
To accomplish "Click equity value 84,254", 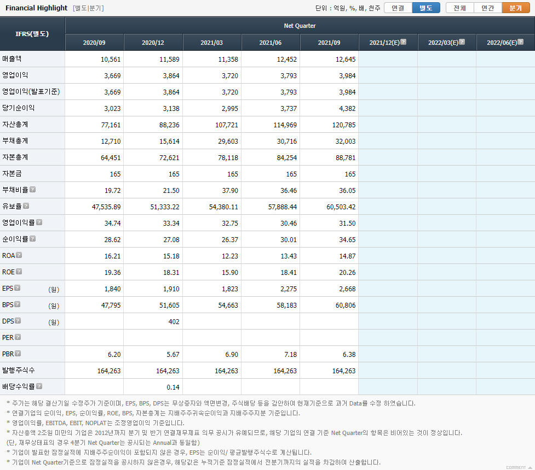I will (286, 157).
